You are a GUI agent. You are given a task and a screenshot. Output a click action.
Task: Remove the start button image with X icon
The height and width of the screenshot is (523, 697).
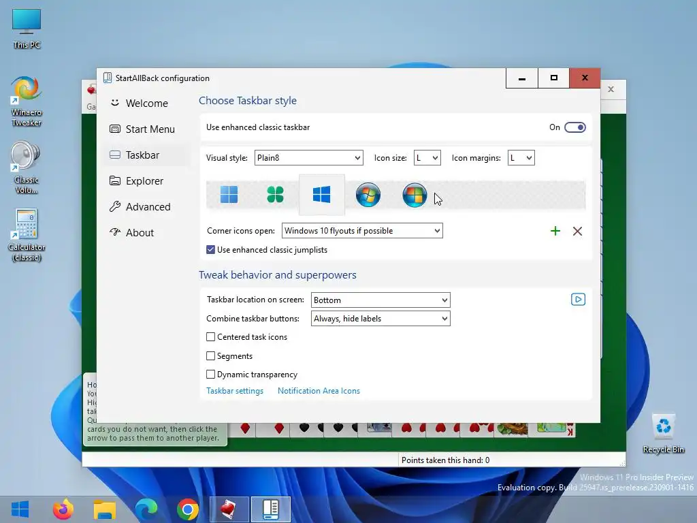point(577,231)
